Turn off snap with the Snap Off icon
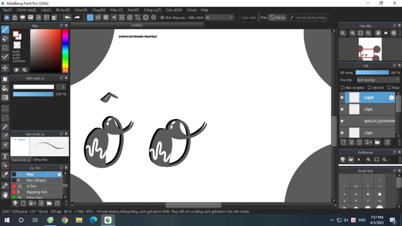The height and width of the screenshot is (226, 402). coord(90,17)
